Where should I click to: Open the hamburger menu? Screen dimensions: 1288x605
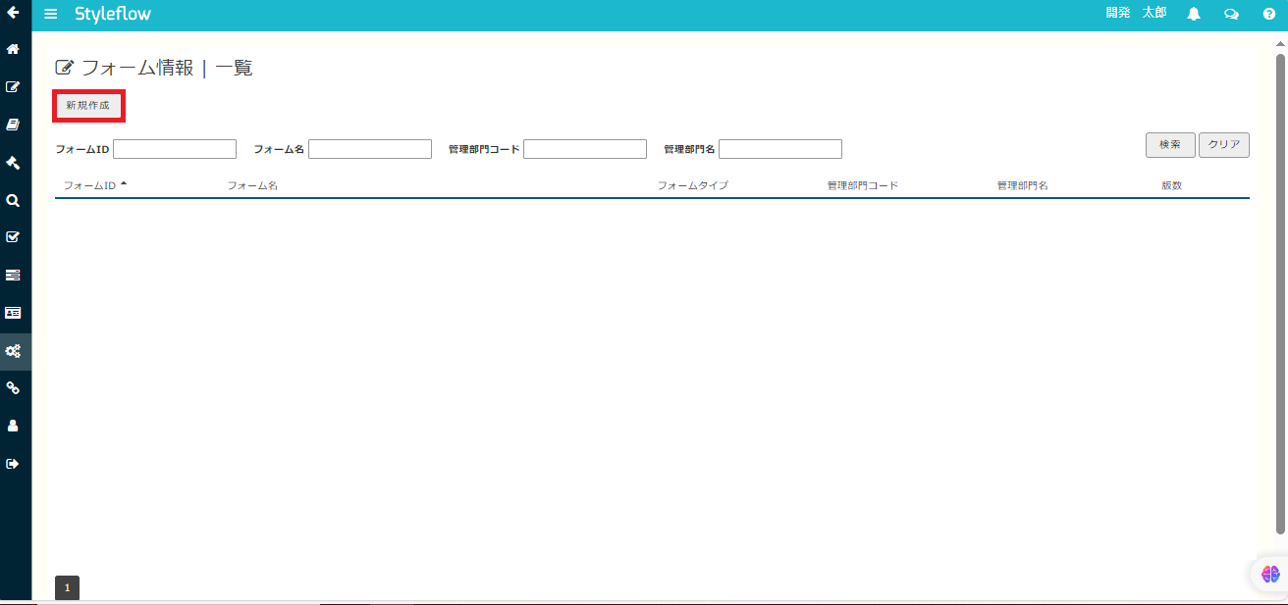click(x=51, y=14)
